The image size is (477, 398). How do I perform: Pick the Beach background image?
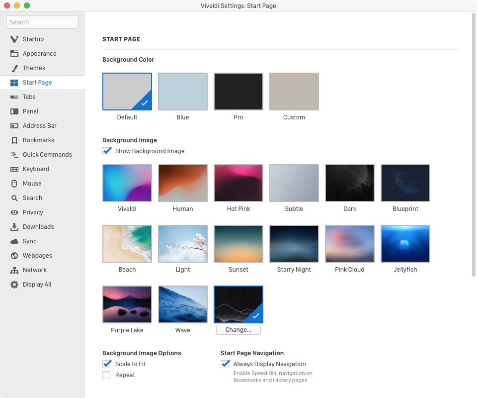127,244
